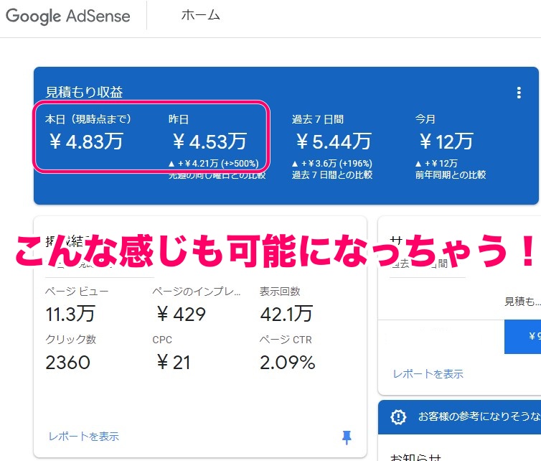Click the 見積も... column header in the sites card

click(522, 302)
